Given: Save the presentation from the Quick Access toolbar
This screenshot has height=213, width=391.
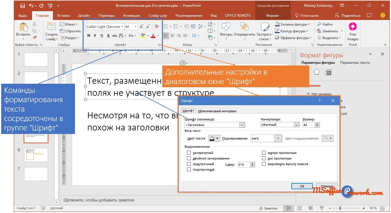Looking at the screenshot, I should pos(23,5).
